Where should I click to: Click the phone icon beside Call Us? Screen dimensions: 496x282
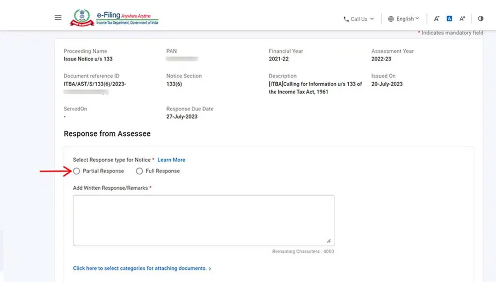(x=346, y=19)
